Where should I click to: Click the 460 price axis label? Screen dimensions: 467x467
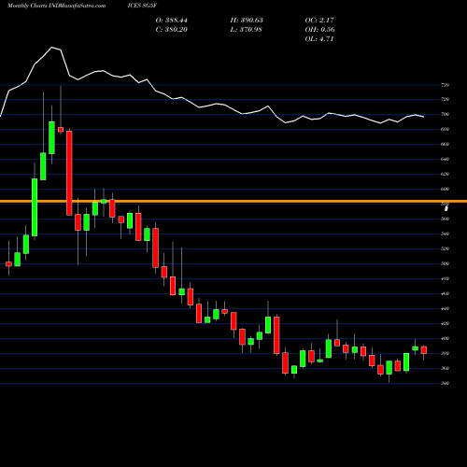pyautogui.click(x=446, y=293)
